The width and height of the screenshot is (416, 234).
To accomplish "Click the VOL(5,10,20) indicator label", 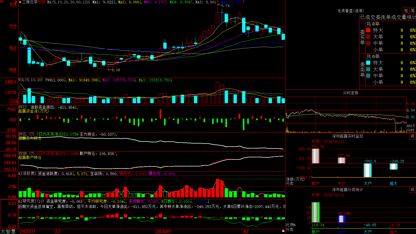I will (x=30, y=80).
